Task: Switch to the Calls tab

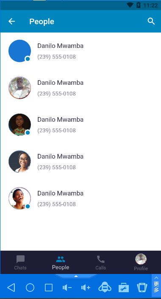Action: point(100,263)
